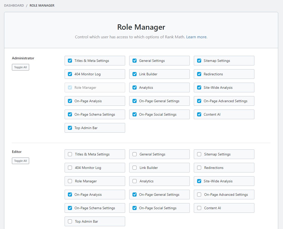Viewport: 283px width, 229px height.
Task: Click the Administrator role label
Action: [x=23, y=58]
